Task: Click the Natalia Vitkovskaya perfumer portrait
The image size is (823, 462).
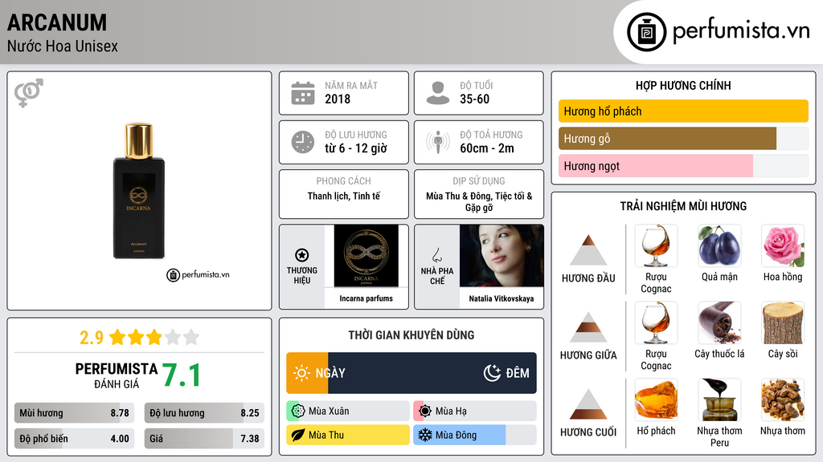Action: tap(502, 256)
